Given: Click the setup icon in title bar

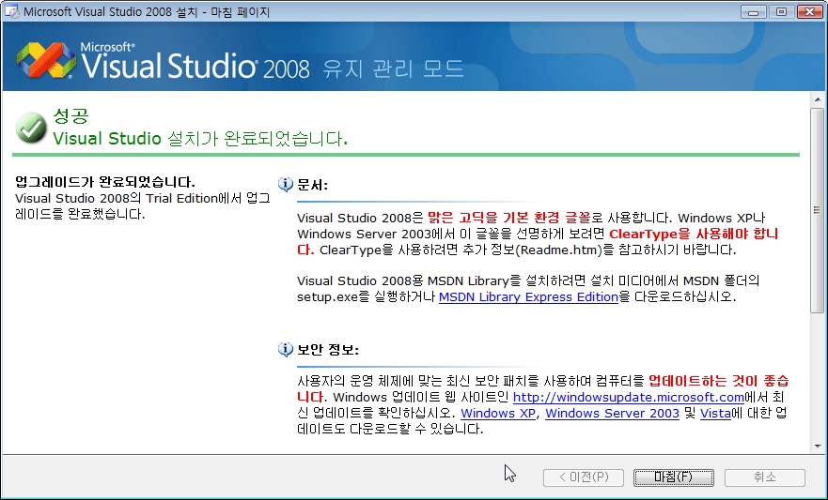Looking at the screenshot, I should click(11, 11).
